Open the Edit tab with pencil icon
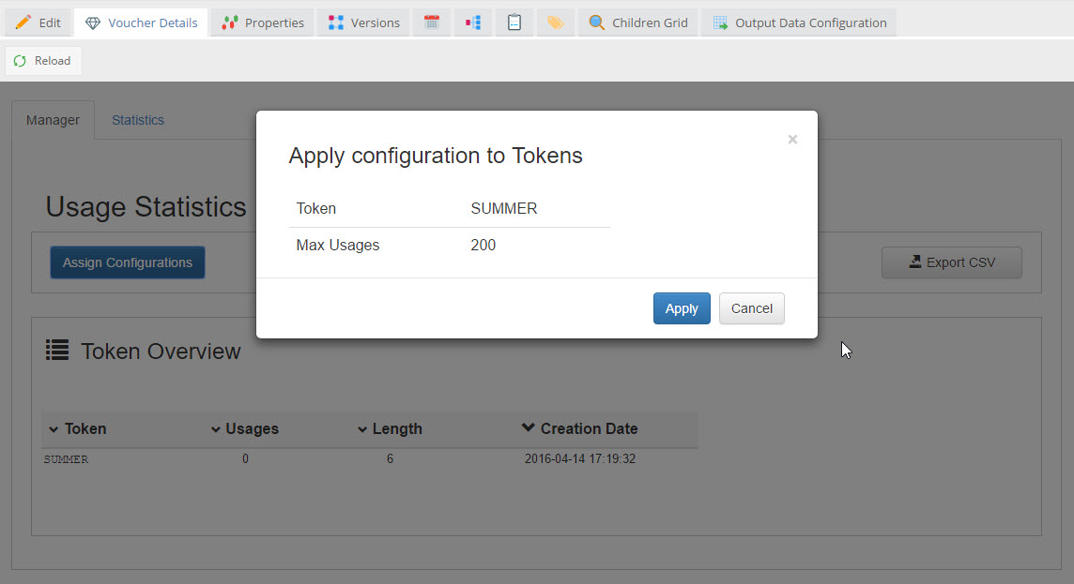This screenshot has height=584, width=1074. click(38, 22)
